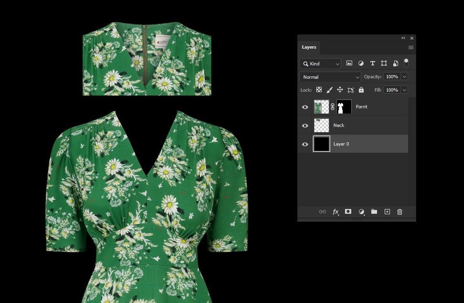
Task: Toggle visibility of the Neck layer
Action: click(x=305, y=125)
